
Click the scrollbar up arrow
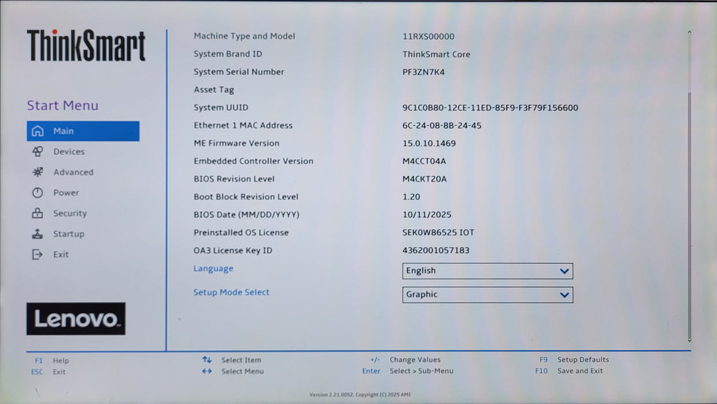[x=689, y=33]
